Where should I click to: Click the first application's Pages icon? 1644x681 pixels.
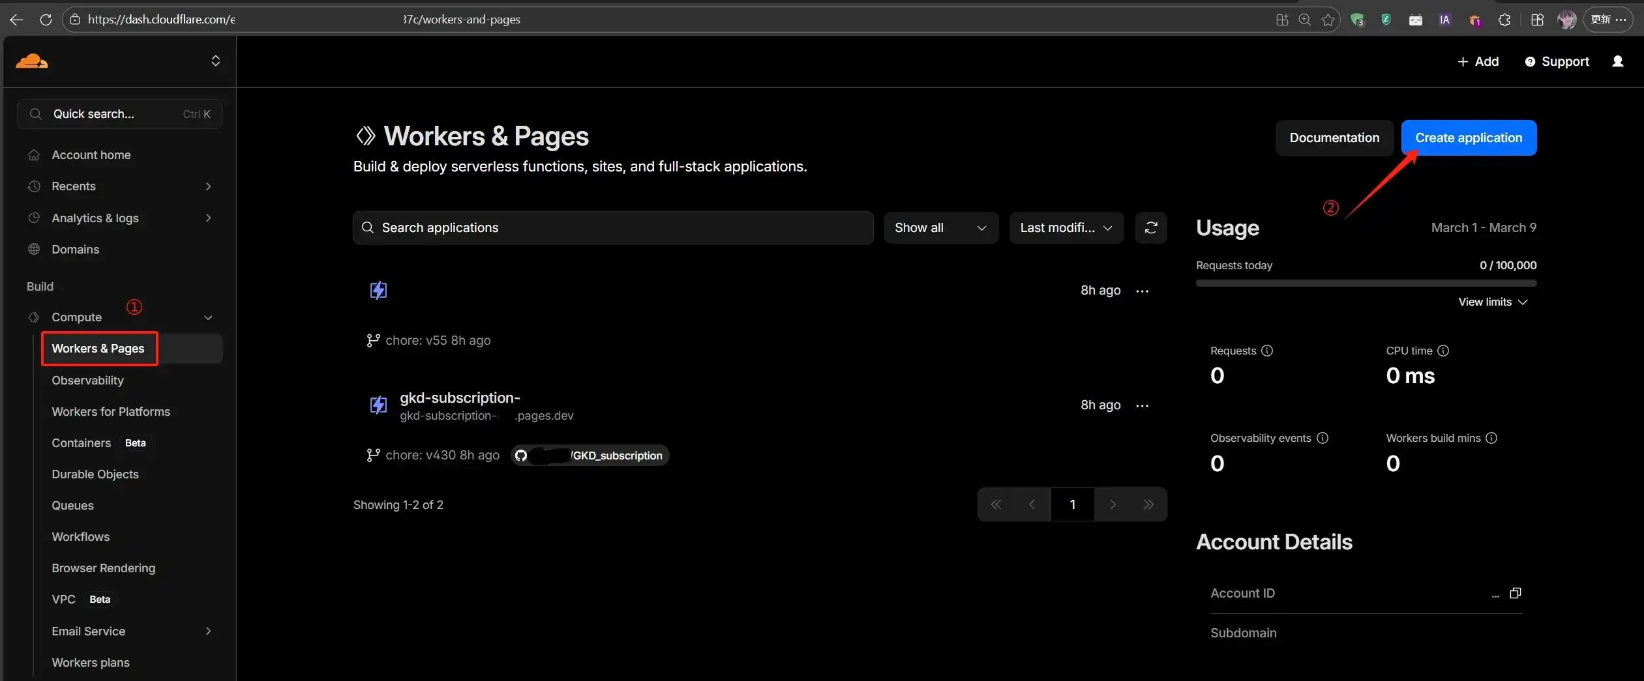point(378,291)
